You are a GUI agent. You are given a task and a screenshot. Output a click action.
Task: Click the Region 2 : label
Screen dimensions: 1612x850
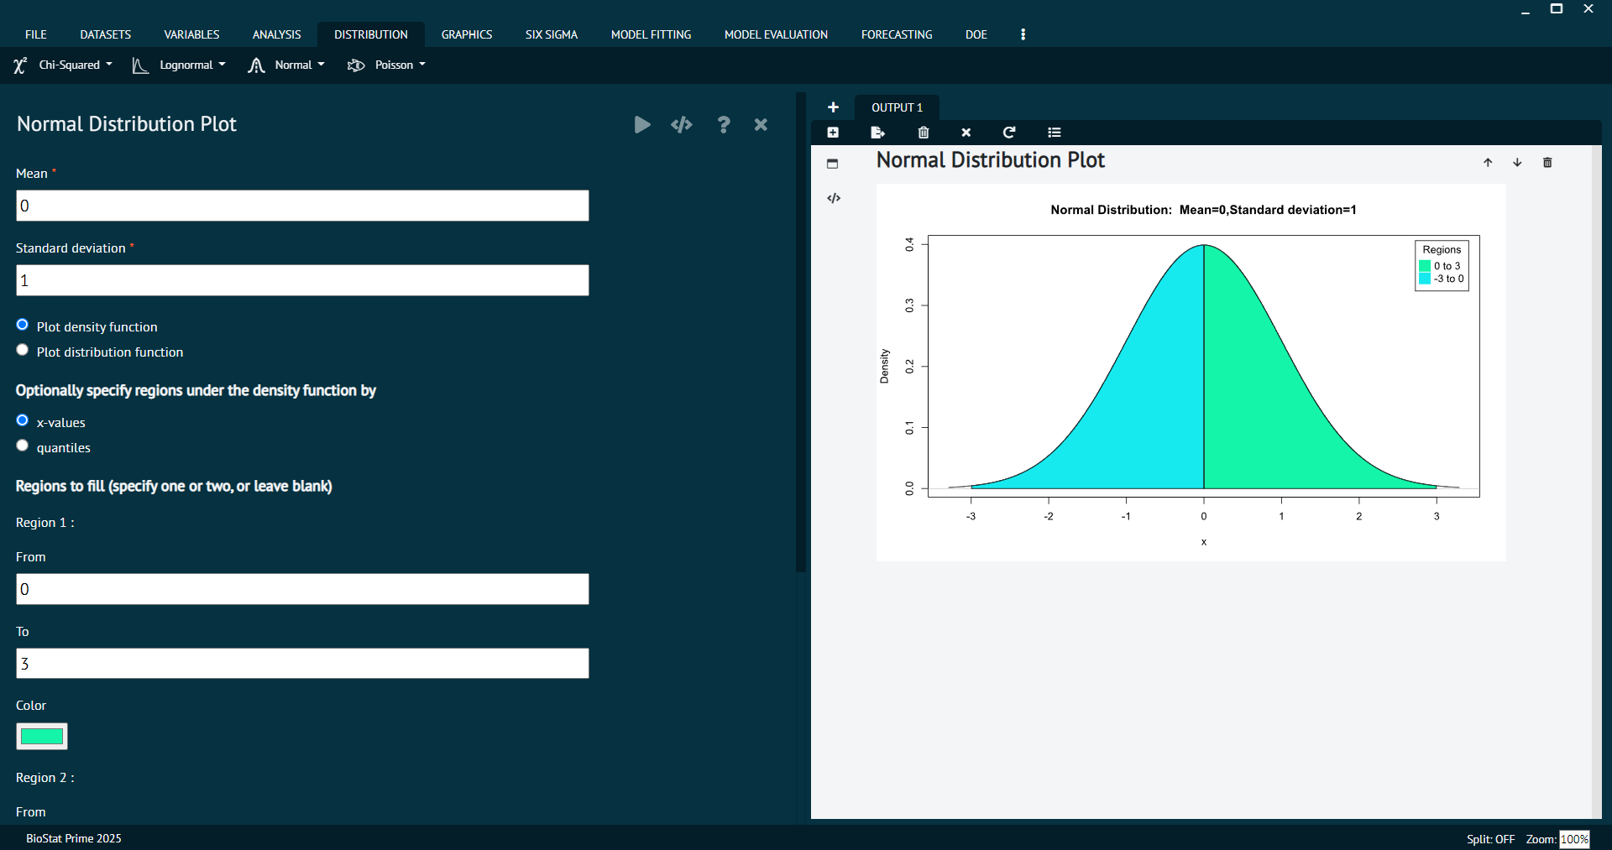click(x=45, y=778)
